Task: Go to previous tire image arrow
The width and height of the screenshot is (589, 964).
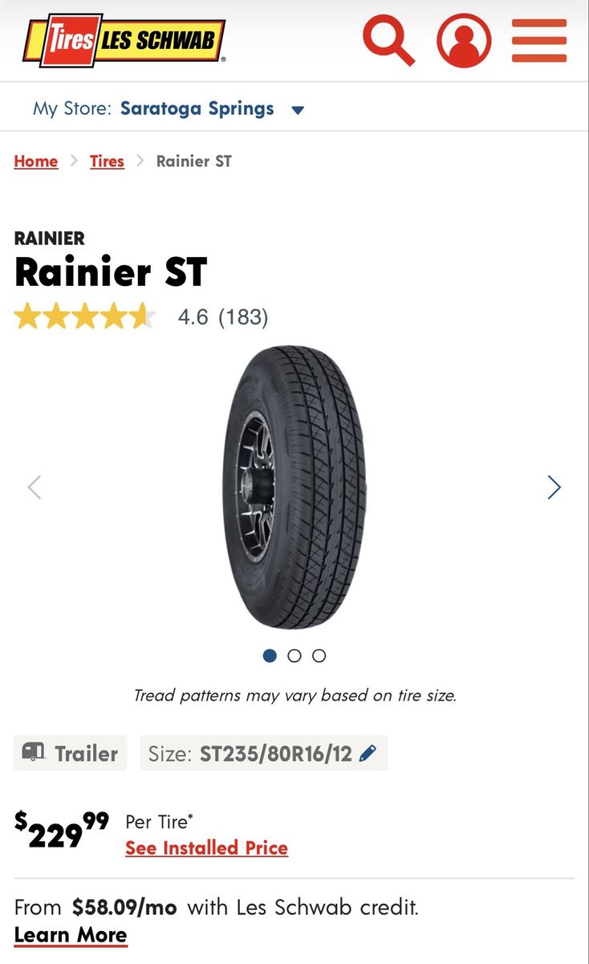Action: click(35, 487)
